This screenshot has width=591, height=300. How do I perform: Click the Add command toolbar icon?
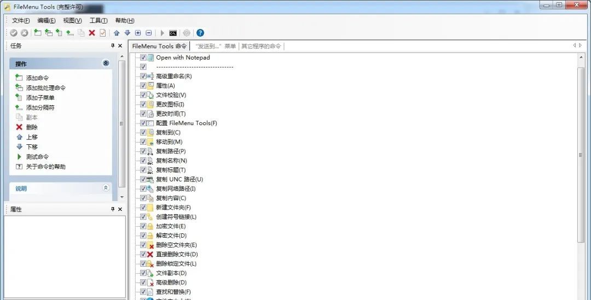coord(38,33)
